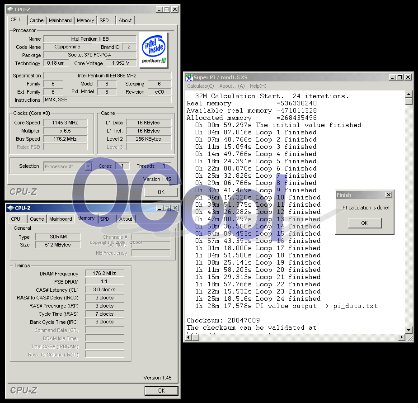
Task: Click the memory Type SDRAM field
Action: pyautogui.click(x=58, y=237)
